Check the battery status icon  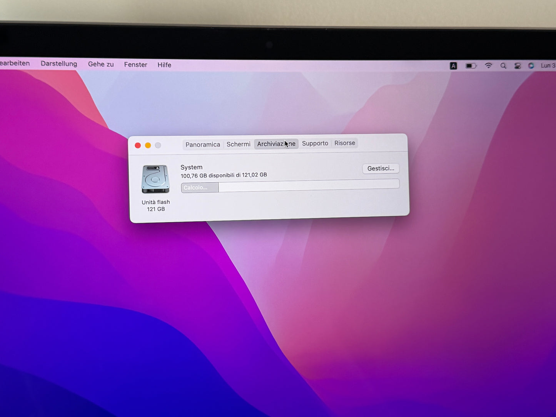471,66
